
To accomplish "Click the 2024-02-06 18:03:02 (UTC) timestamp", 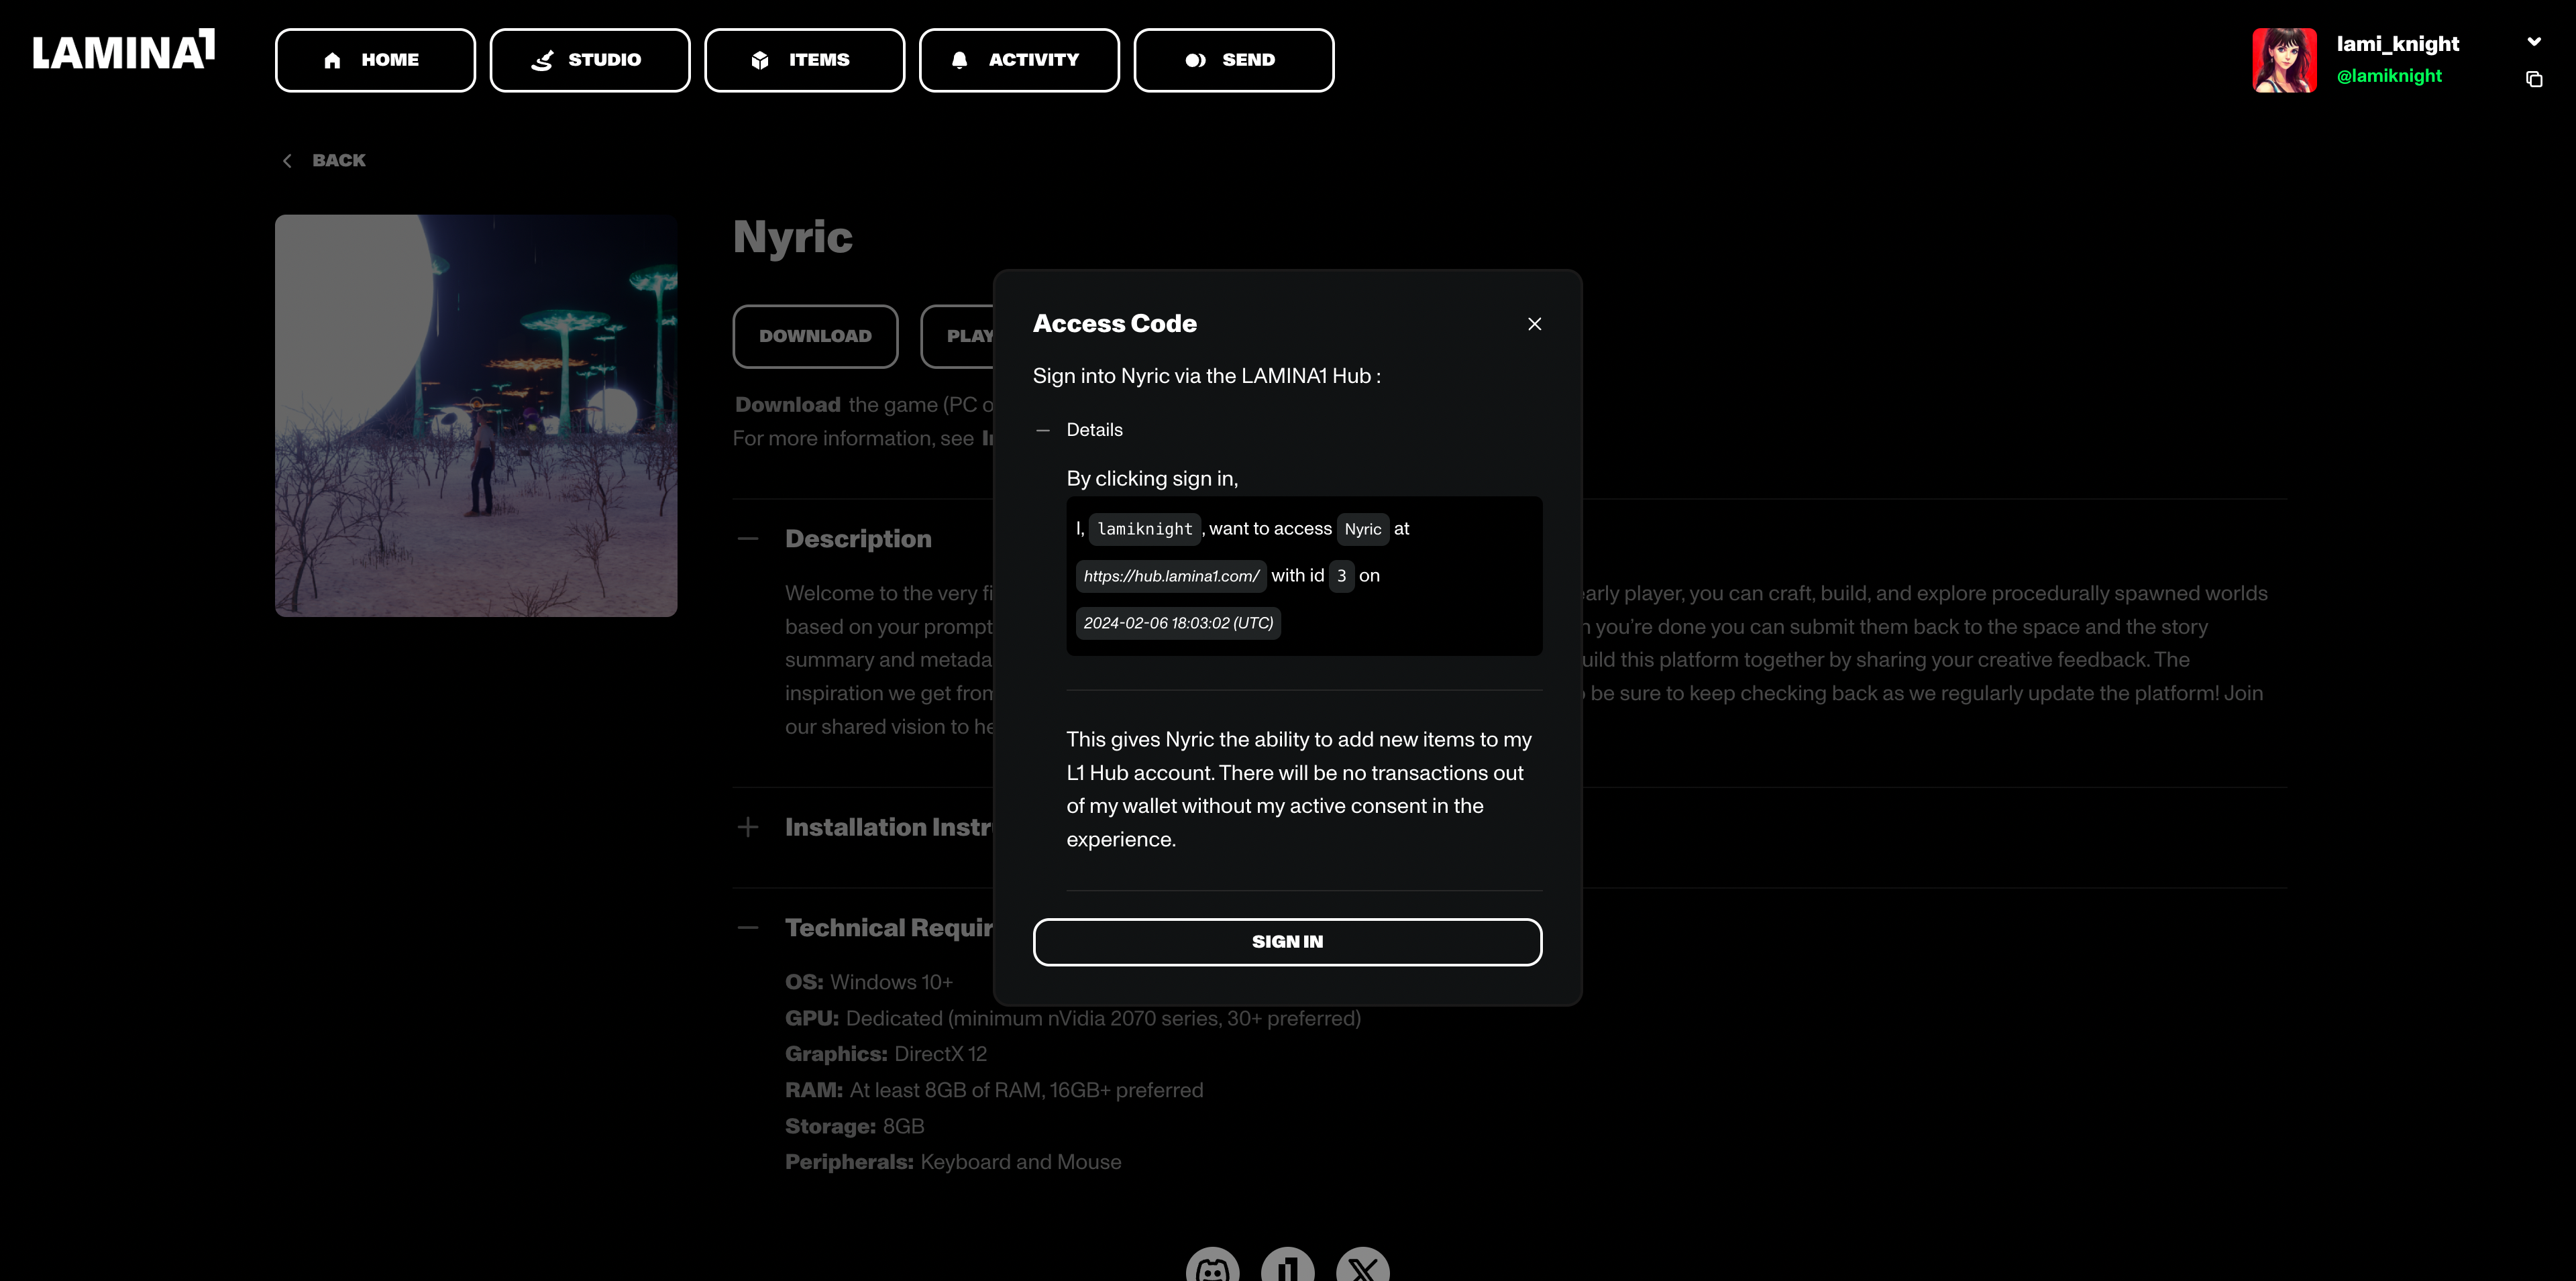I will pyautogui.click(x=1178, y=623).
